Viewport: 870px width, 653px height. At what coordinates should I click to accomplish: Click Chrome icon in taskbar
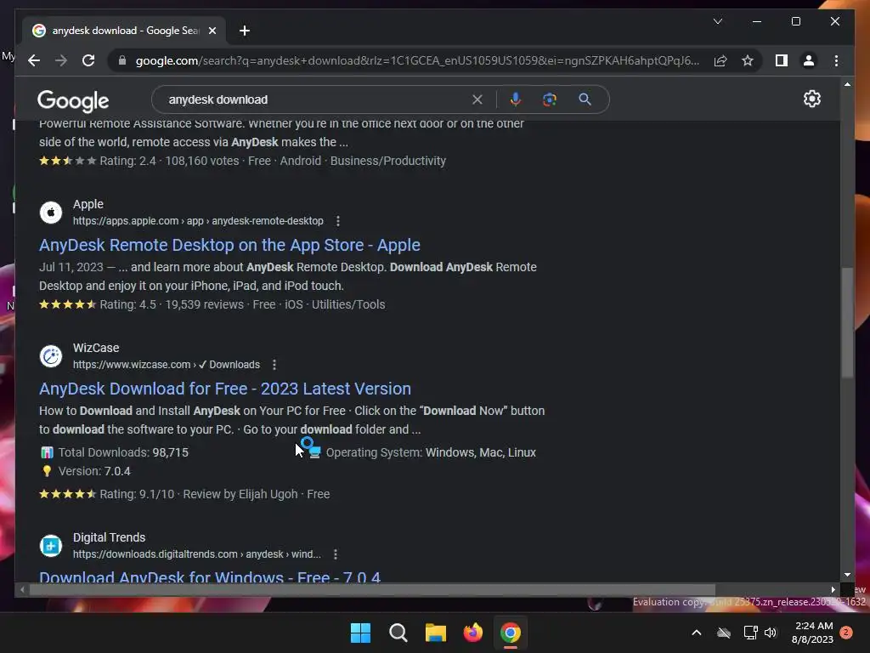click(511, 633)
